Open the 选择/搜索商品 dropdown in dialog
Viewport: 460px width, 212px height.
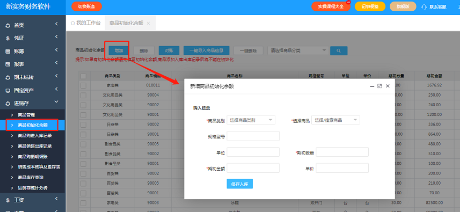click(x=335, y=120)
